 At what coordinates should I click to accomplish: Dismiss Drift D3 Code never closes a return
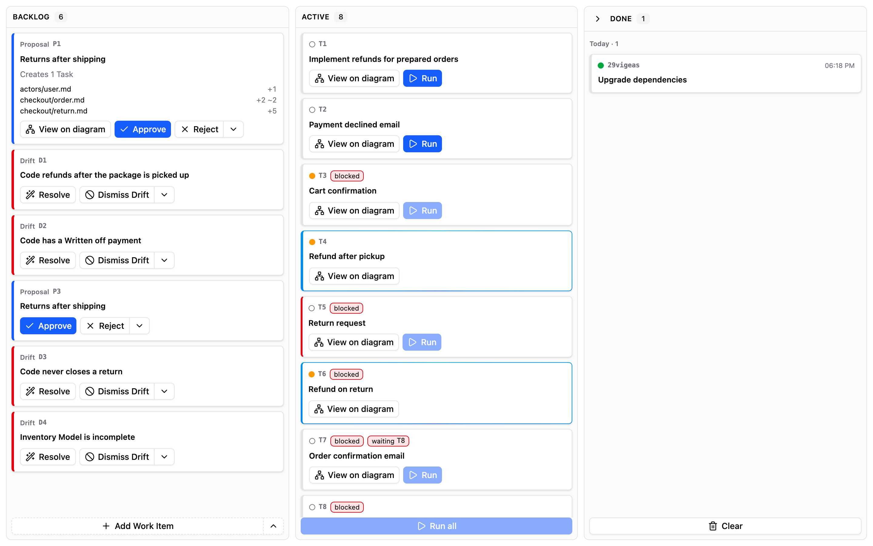(117, 391)
